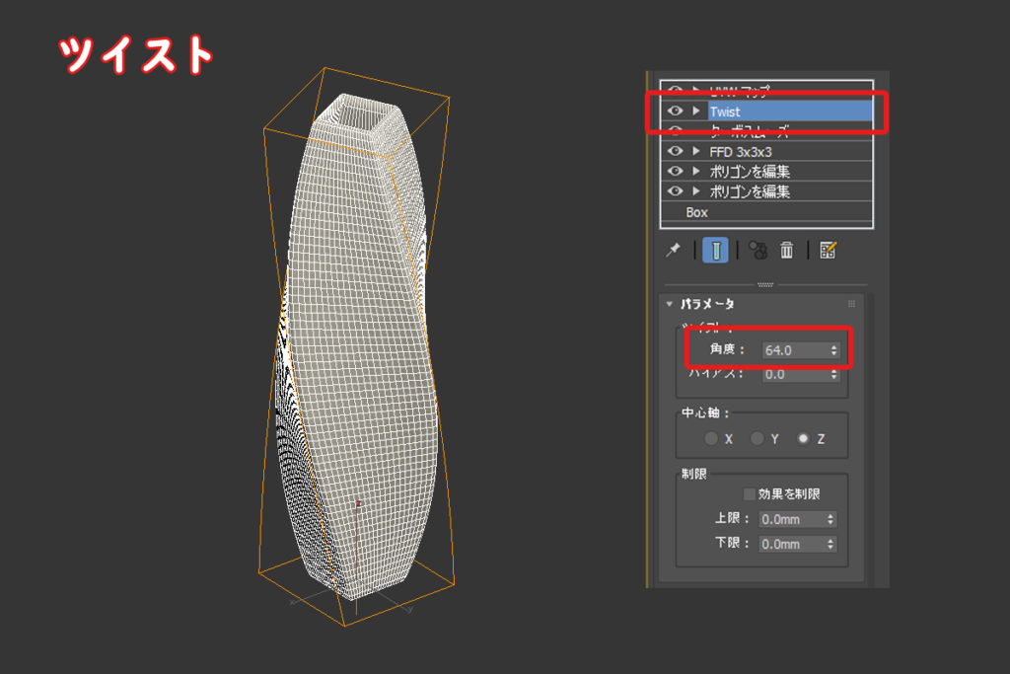Select the Box base object in stack
Screen dimensions: 1010x674
pyautogui.click(x=697, y=212)
